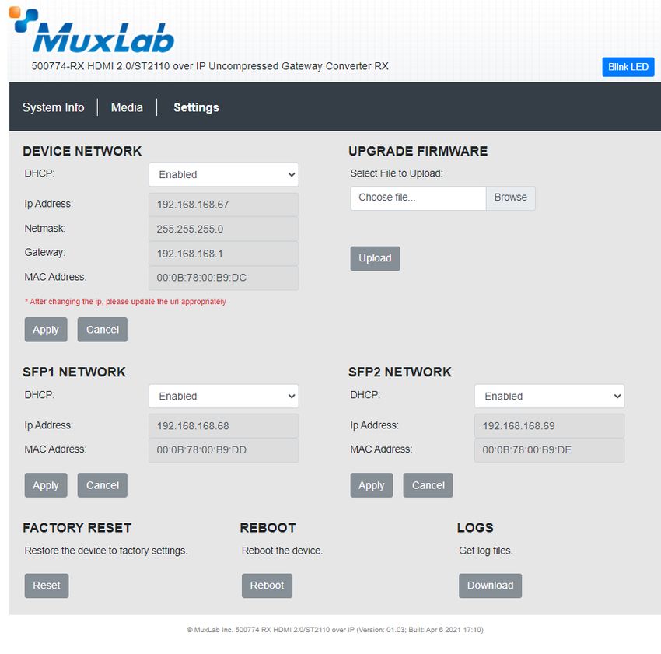The width and height of the screenshot is (661, 654).
Task: Open the SFP2 Network DHCP dropdown
Action: pos(549,396)
